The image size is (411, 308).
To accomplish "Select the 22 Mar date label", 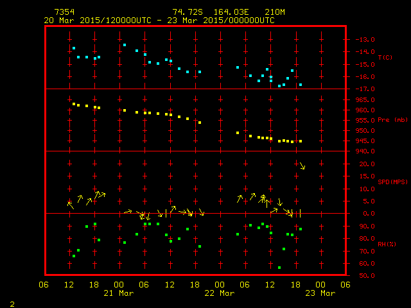I will [220, 293].
